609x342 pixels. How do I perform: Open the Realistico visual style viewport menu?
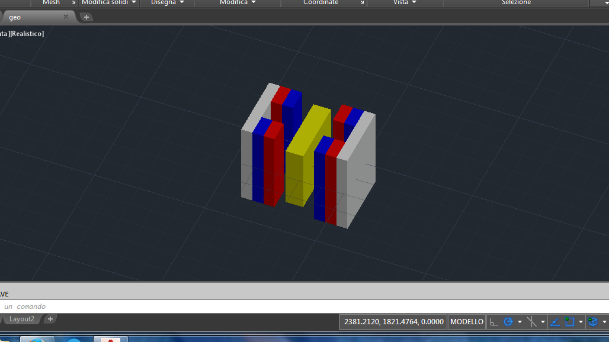[x=27, y=34]
